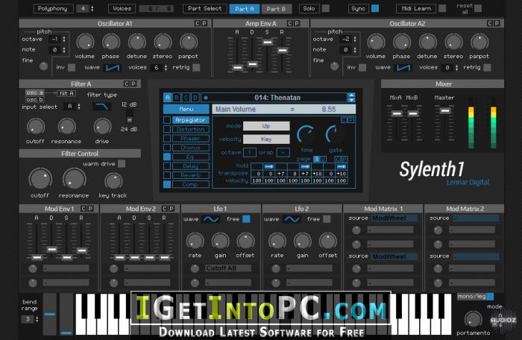The height and width of the screenshot is (340, 522).
Task: Open the arpeggiator velocity Key dropdown
Action: 266,139
